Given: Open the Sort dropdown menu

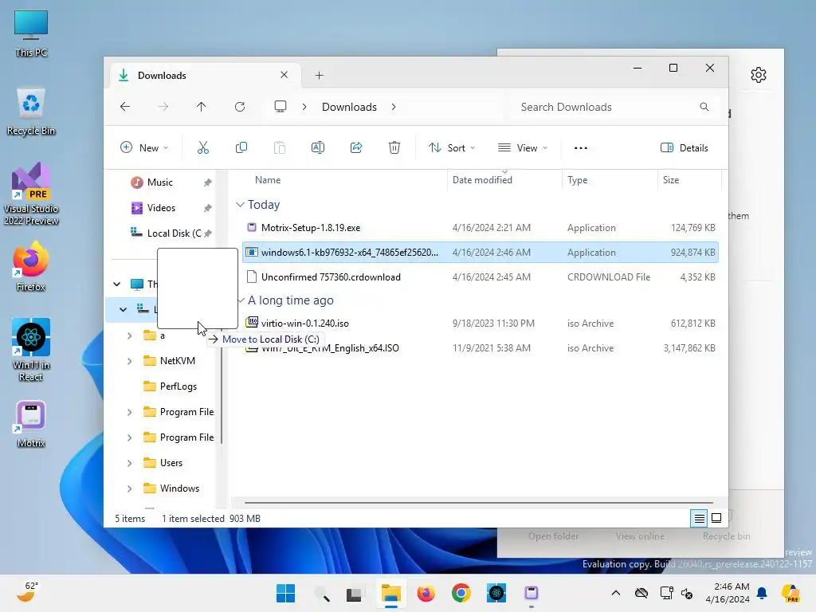Looking at the screenshot, I should 451,147.
